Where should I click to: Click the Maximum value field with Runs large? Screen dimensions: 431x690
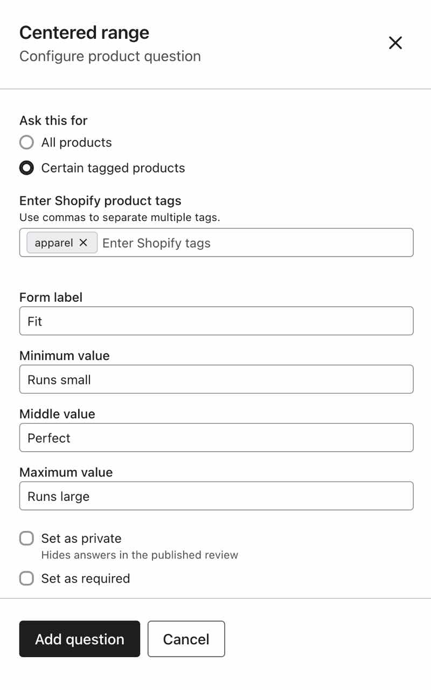[x=215, y=495]
